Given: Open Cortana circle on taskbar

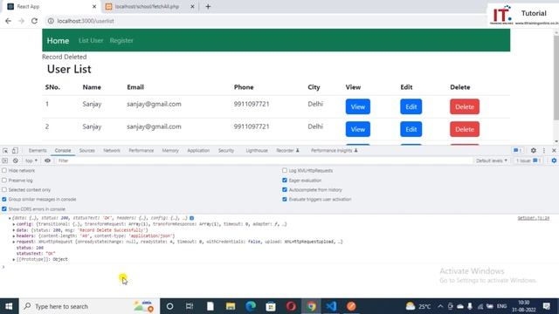Looking at the screenshot, I should 169,306.
